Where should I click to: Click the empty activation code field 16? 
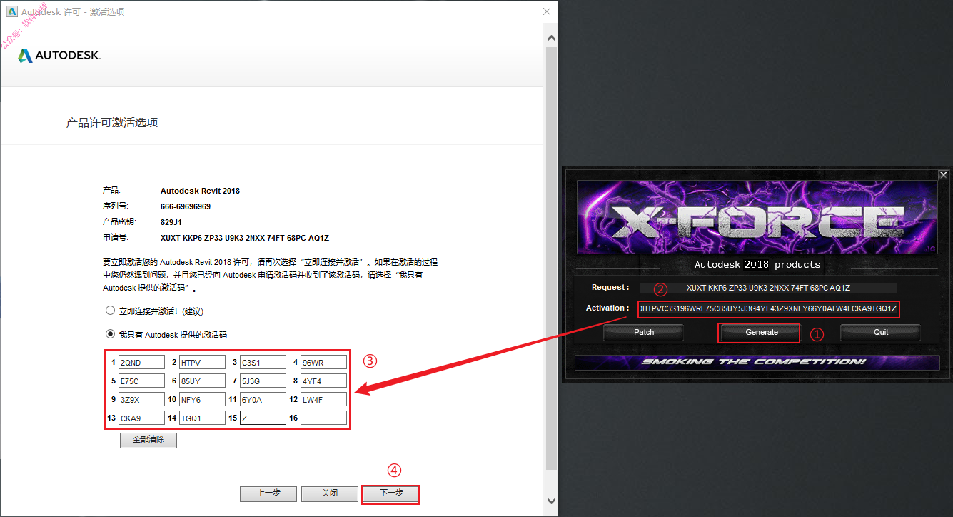point(323,418)
